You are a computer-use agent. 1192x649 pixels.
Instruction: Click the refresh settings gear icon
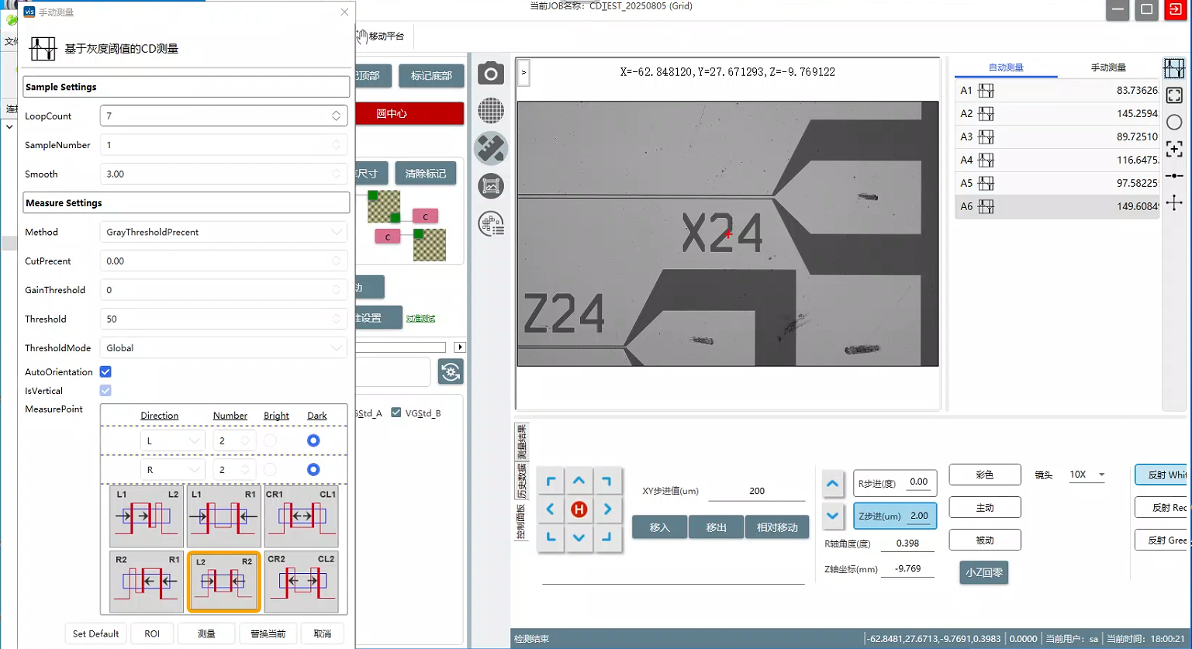(x=451, y=372)
